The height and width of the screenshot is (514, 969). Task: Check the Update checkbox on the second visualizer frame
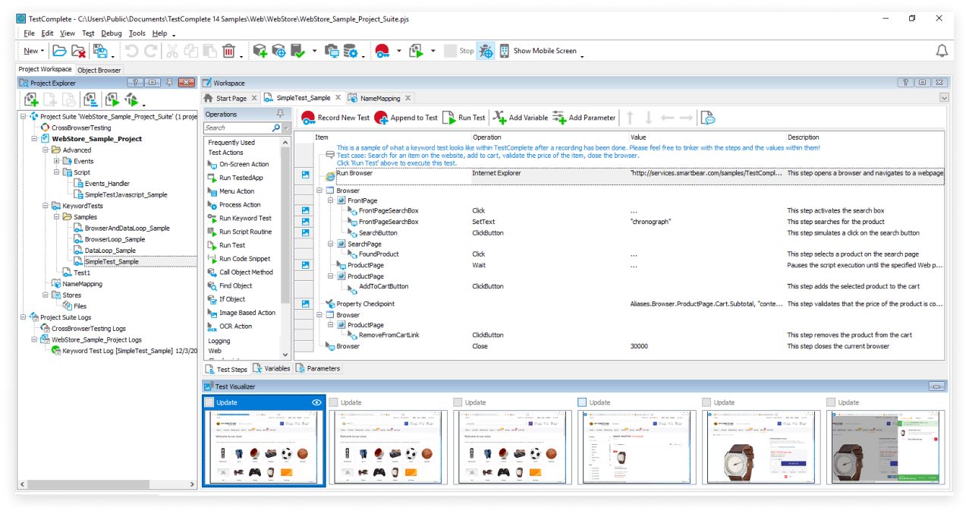[x=333, y=402]
